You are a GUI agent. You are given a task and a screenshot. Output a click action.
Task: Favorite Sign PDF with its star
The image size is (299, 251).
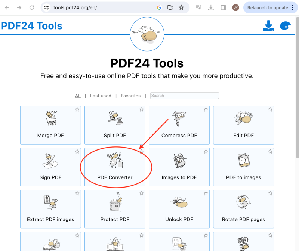click(x=77, y=151)
